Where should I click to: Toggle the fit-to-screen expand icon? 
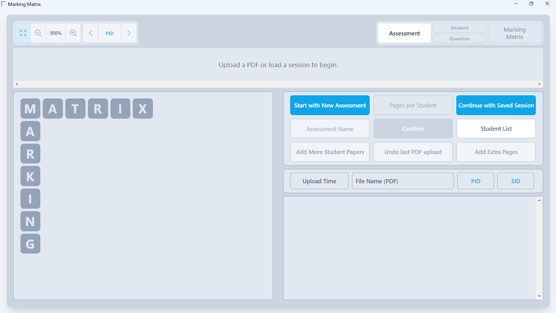point(23,33)
